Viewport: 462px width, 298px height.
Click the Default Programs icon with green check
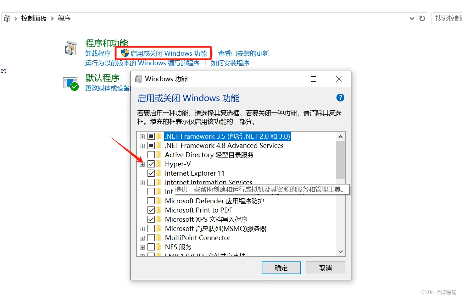(x=71, y=84)
